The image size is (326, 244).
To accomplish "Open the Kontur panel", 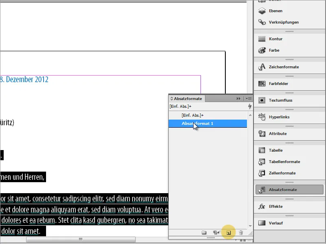I will pos(276,39).
